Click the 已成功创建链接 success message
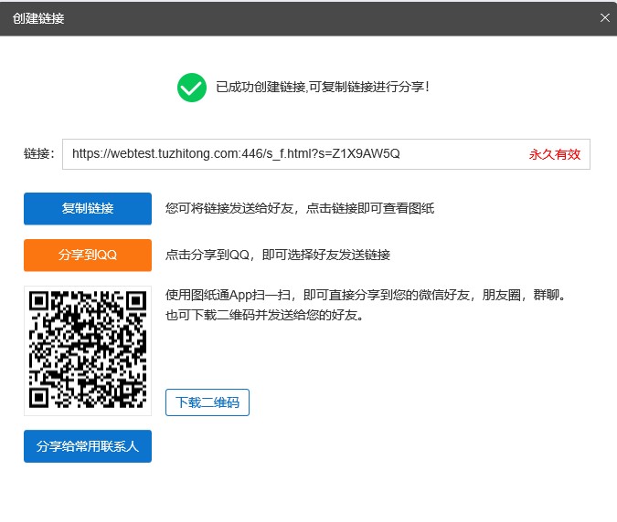 point(323,87)
